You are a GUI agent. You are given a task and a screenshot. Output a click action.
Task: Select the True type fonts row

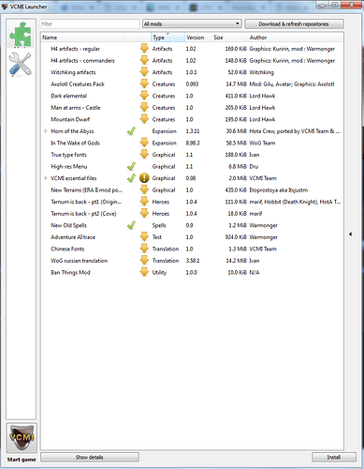point(192,155)
